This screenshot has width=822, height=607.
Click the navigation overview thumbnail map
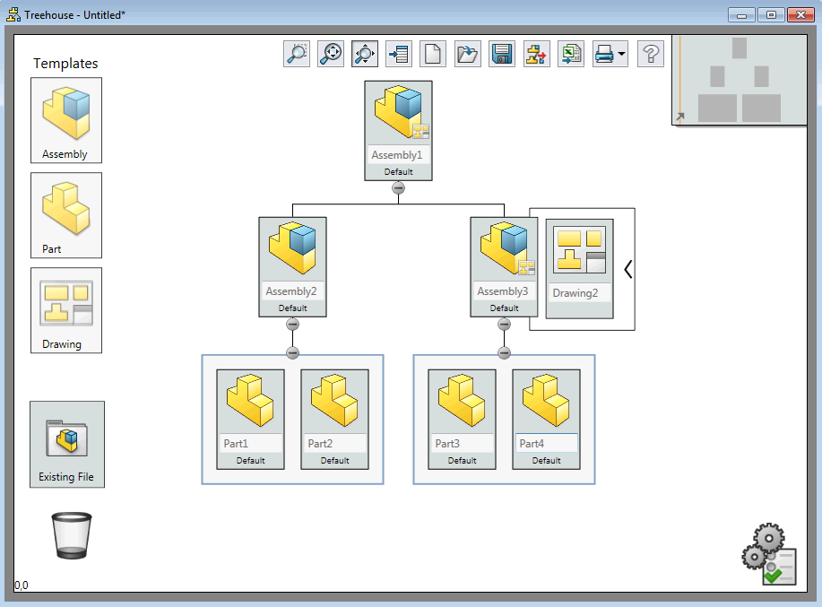tap(739, 80)
